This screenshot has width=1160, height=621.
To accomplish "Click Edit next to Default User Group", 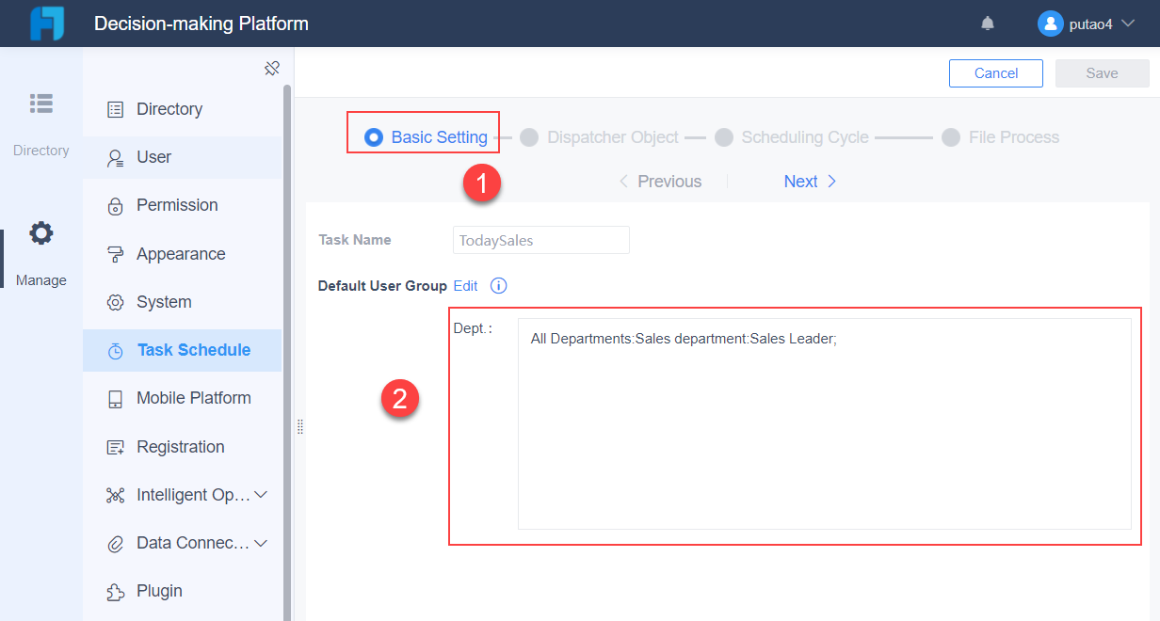I will [x=465, y=285].
